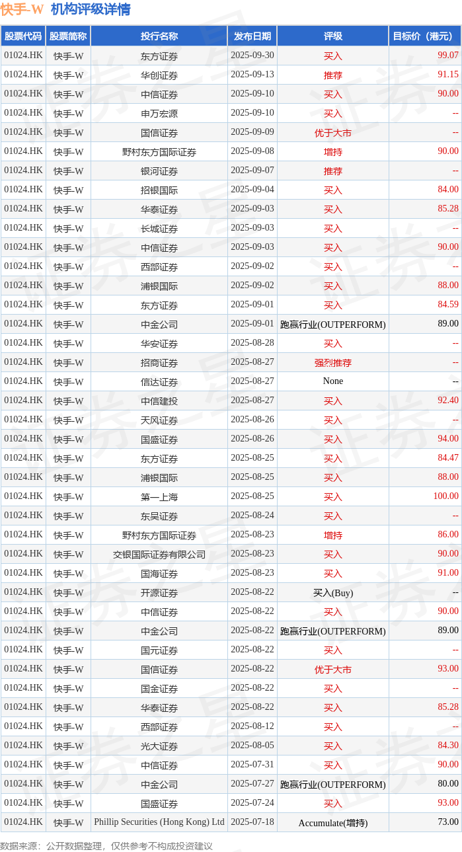Click target price 80.00

(x=448, y=784)
